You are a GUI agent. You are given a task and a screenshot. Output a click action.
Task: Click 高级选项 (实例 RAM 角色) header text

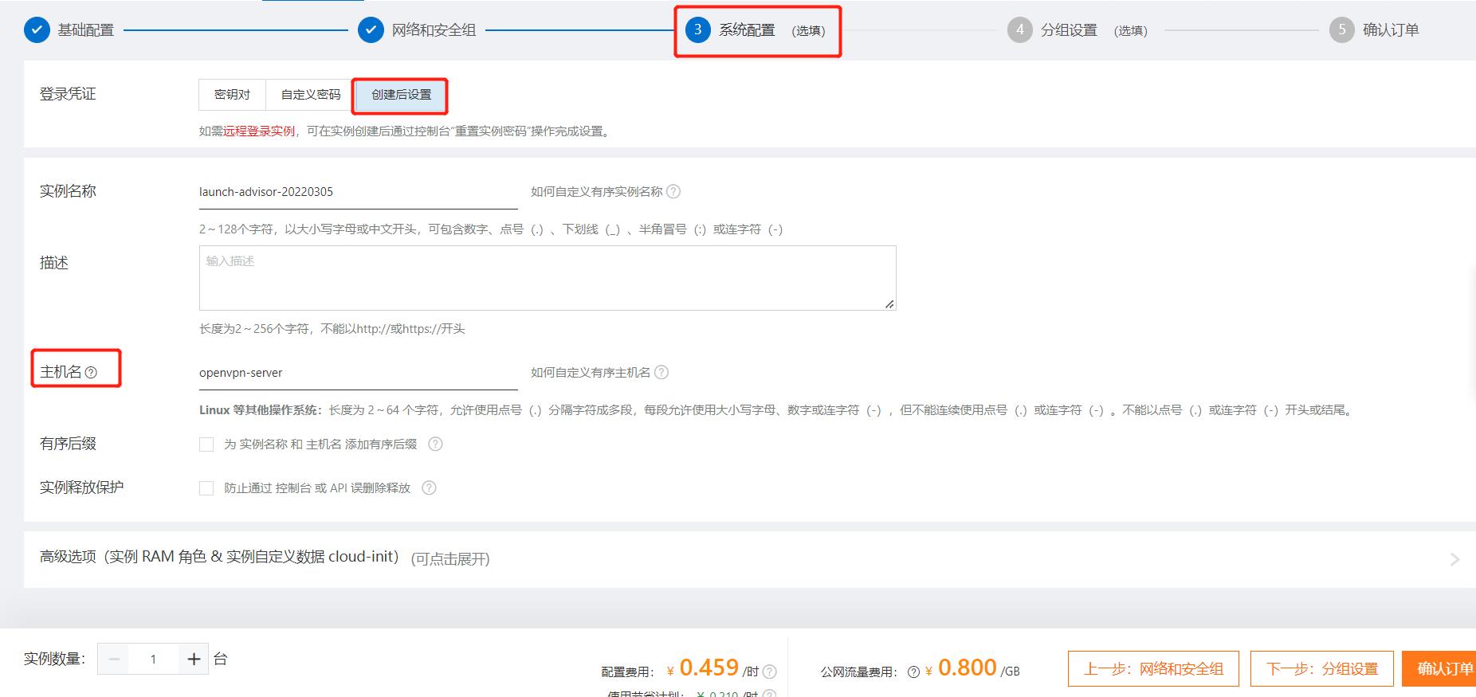[x=219, y=557]
